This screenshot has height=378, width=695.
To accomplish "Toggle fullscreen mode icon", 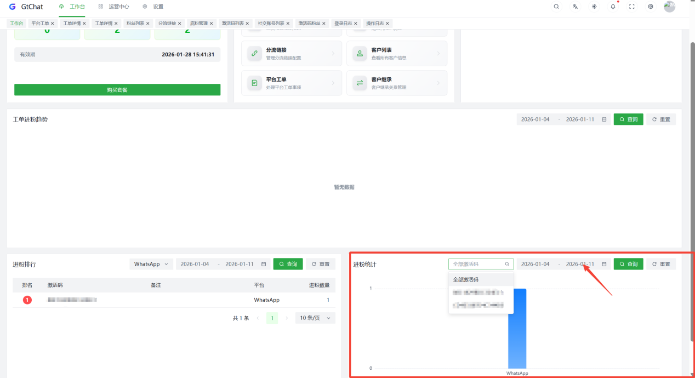I will (x=632, y=7).
